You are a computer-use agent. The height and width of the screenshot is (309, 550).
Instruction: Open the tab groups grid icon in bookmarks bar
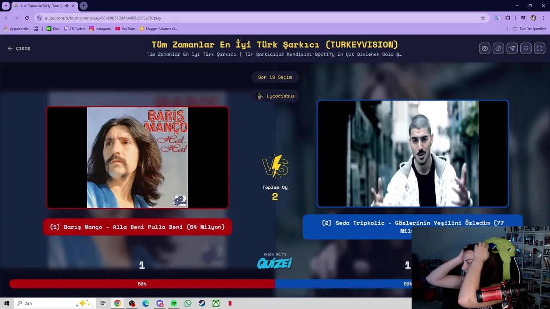tap(36, 29)
